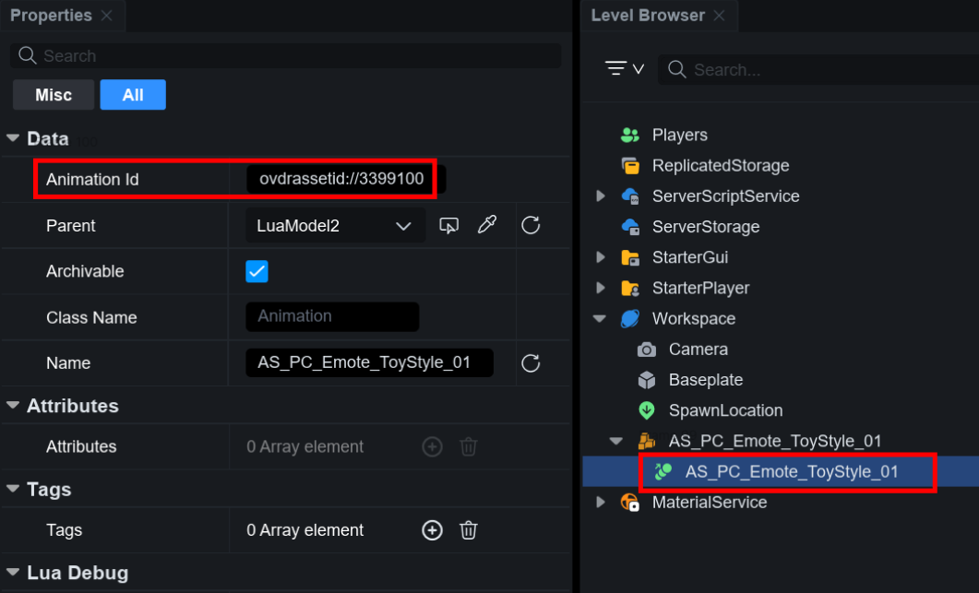The image size is (979, 593).
Task: Switch to the Misc filter tab
Action: click(54, 95)
